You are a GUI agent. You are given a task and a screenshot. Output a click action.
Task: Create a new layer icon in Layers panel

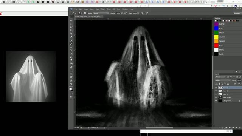tap(237, 128)
